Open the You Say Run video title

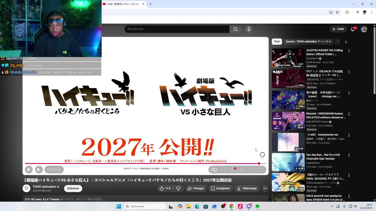[323, 157]
